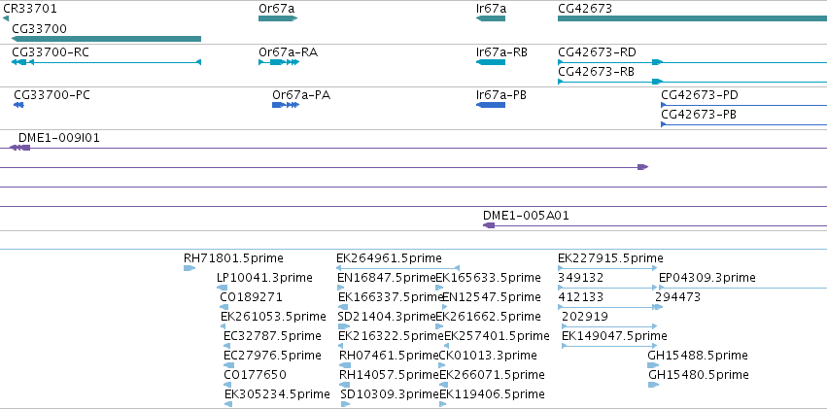Click the CG42673-RB transcript label
This screenshot has width=827, height=409.
click(x=597, y=72)
